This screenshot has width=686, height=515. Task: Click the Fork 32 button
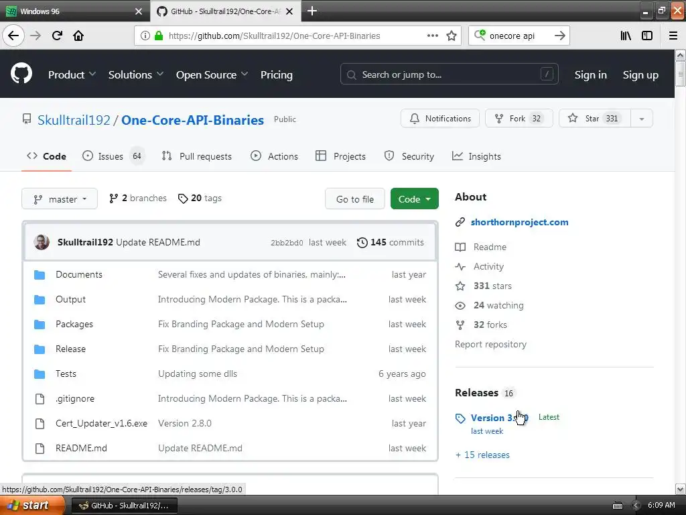(x=519, y=118)
